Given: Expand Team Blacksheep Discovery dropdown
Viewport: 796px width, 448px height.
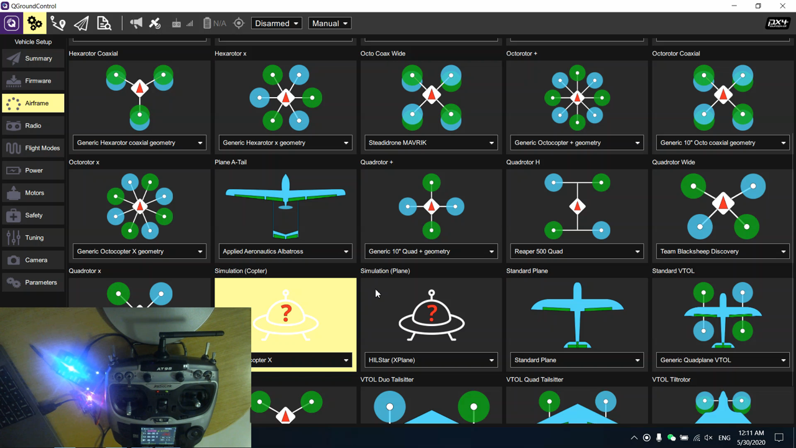Looking at the screenshot, I should click(723, 251).
